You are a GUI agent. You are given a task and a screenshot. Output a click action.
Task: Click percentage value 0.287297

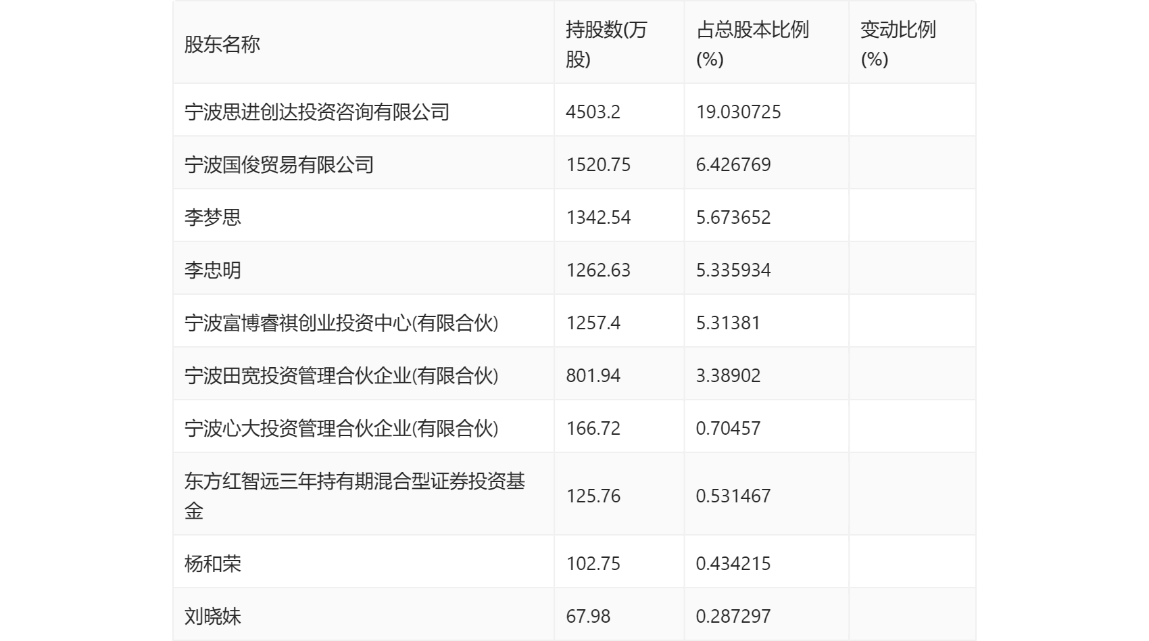pos(733,616)
